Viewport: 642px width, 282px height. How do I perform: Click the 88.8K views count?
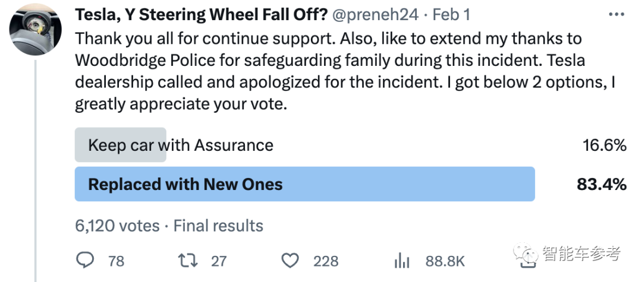point(445,261)
